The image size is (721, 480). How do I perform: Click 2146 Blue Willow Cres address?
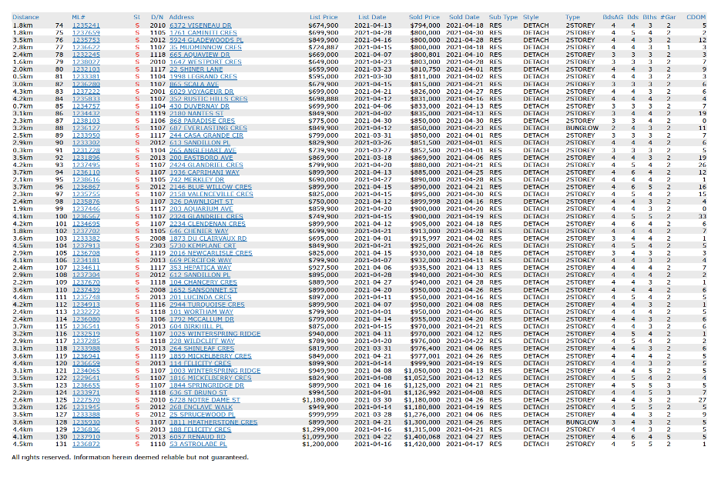pos(211,187)
